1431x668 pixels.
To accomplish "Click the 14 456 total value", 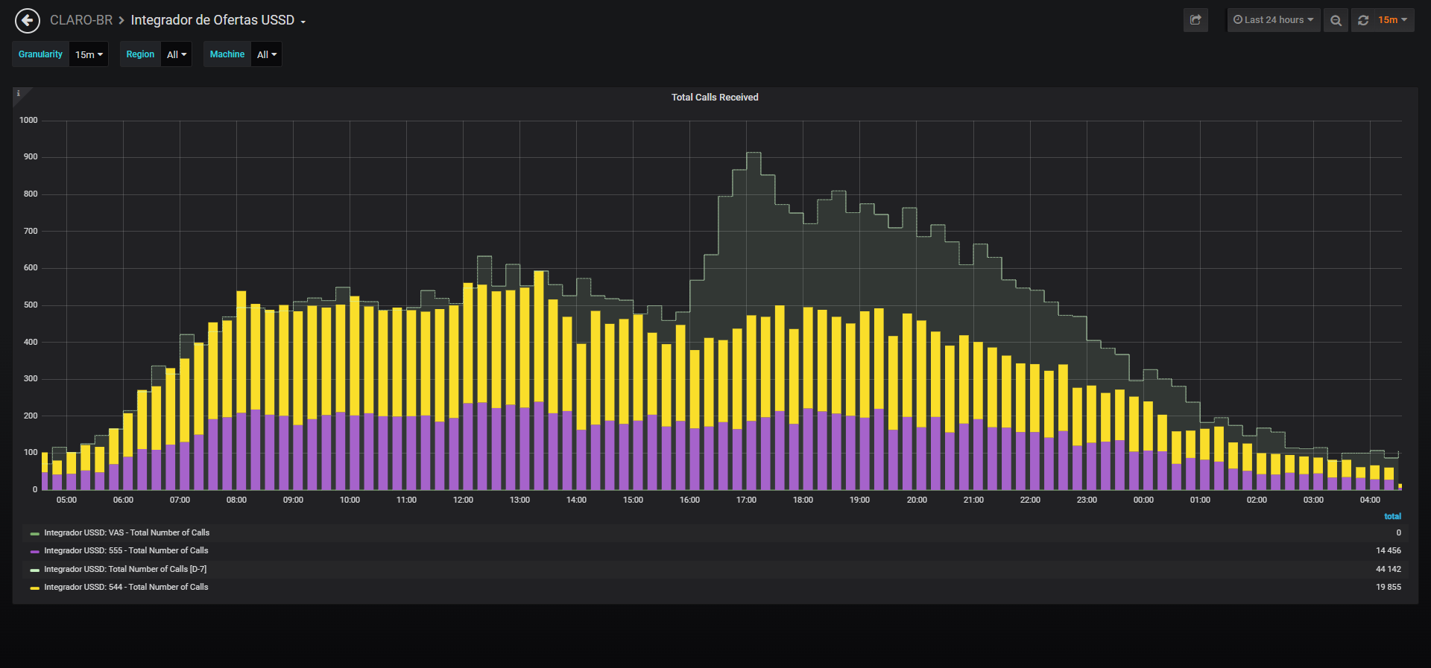I will tap(1388, 551).
